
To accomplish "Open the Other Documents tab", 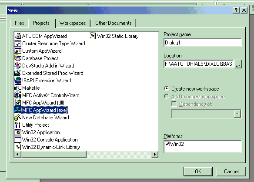I will pos(113,23).
